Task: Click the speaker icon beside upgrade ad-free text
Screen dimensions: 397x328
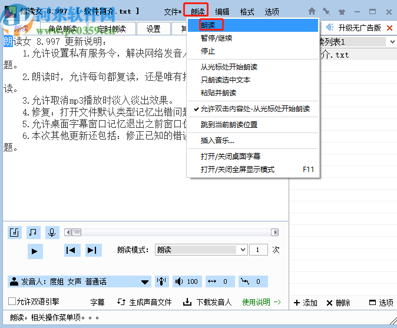Action: point(330,27)
